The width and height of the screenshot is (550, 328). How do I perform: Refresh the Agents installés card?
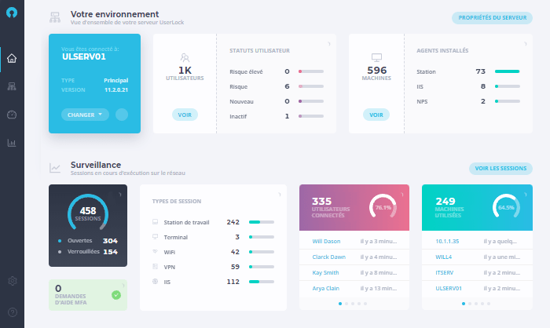coord(525,44)
